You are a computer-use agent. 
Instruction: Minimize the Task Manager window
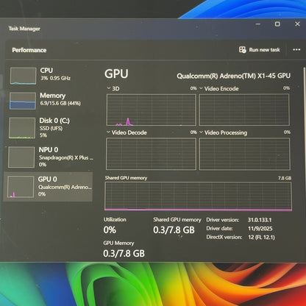[258, 24]
